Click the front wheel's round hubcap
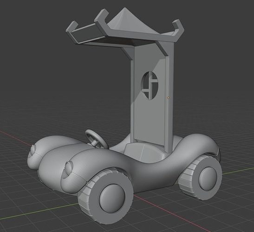 tap(112, 199)
